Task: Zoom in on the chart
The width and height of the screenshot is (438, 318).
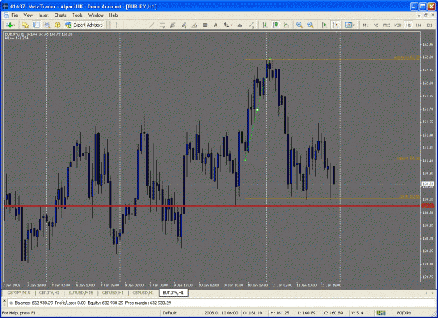Action: tap(299, 25)
